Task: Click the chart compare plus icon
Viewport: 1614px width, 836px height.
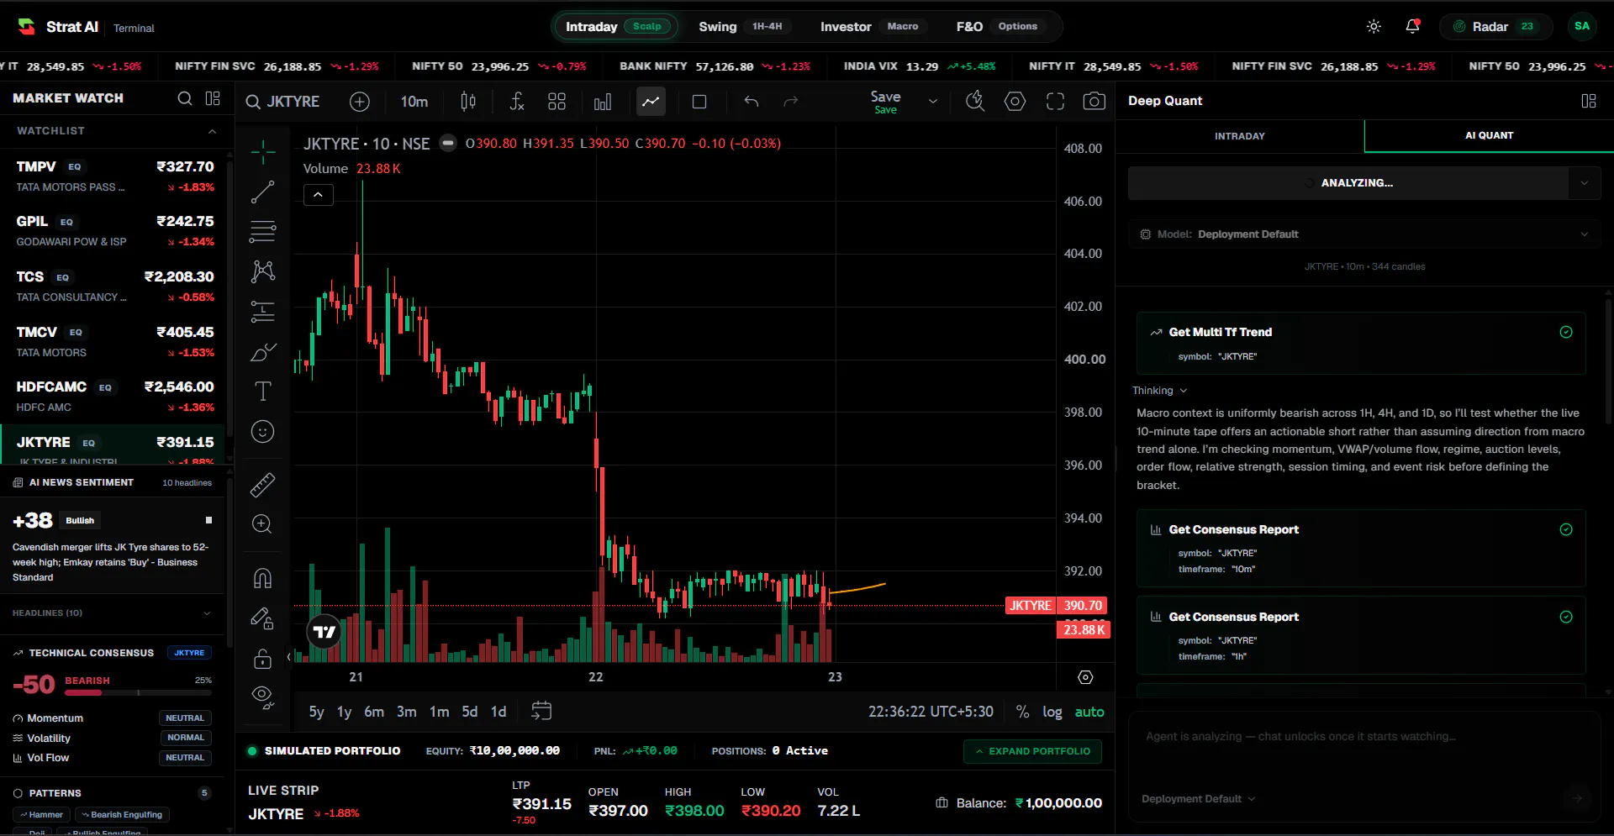Action: (x=360, y=102)
